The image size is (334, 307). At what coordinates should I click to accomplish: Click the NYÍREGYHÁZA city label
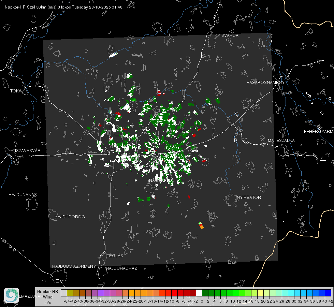click(142, 166)
